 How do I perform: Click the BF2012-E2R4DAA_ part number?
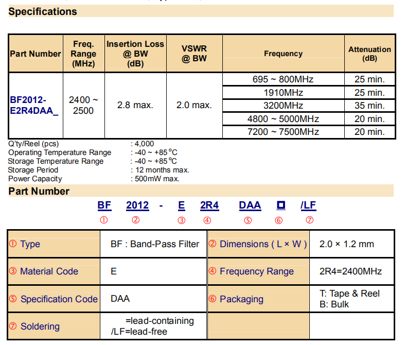34,105
